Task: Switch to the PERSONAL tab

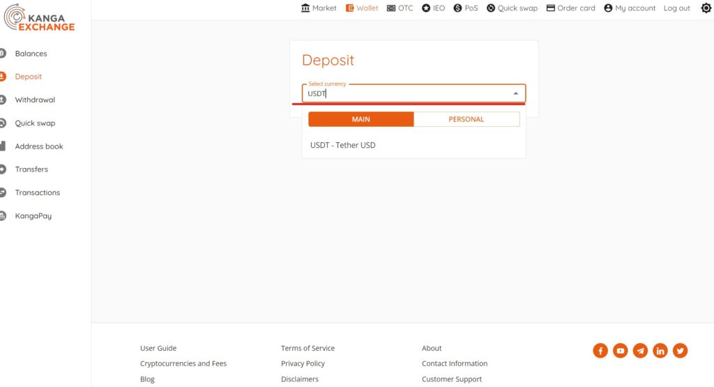Action: coord(466,119)
